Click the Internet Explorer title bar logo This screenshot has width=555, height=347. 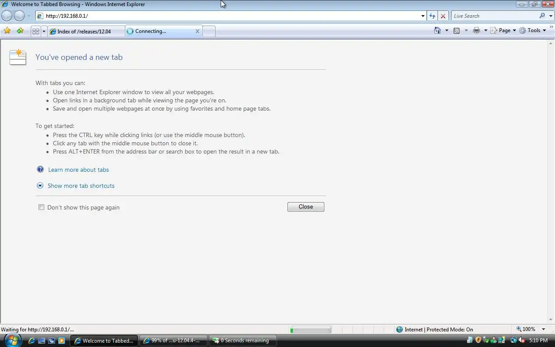tap(5, 4)
